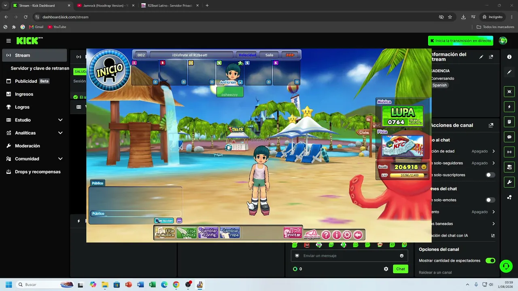Open the support headset bubble

point(505,266)
